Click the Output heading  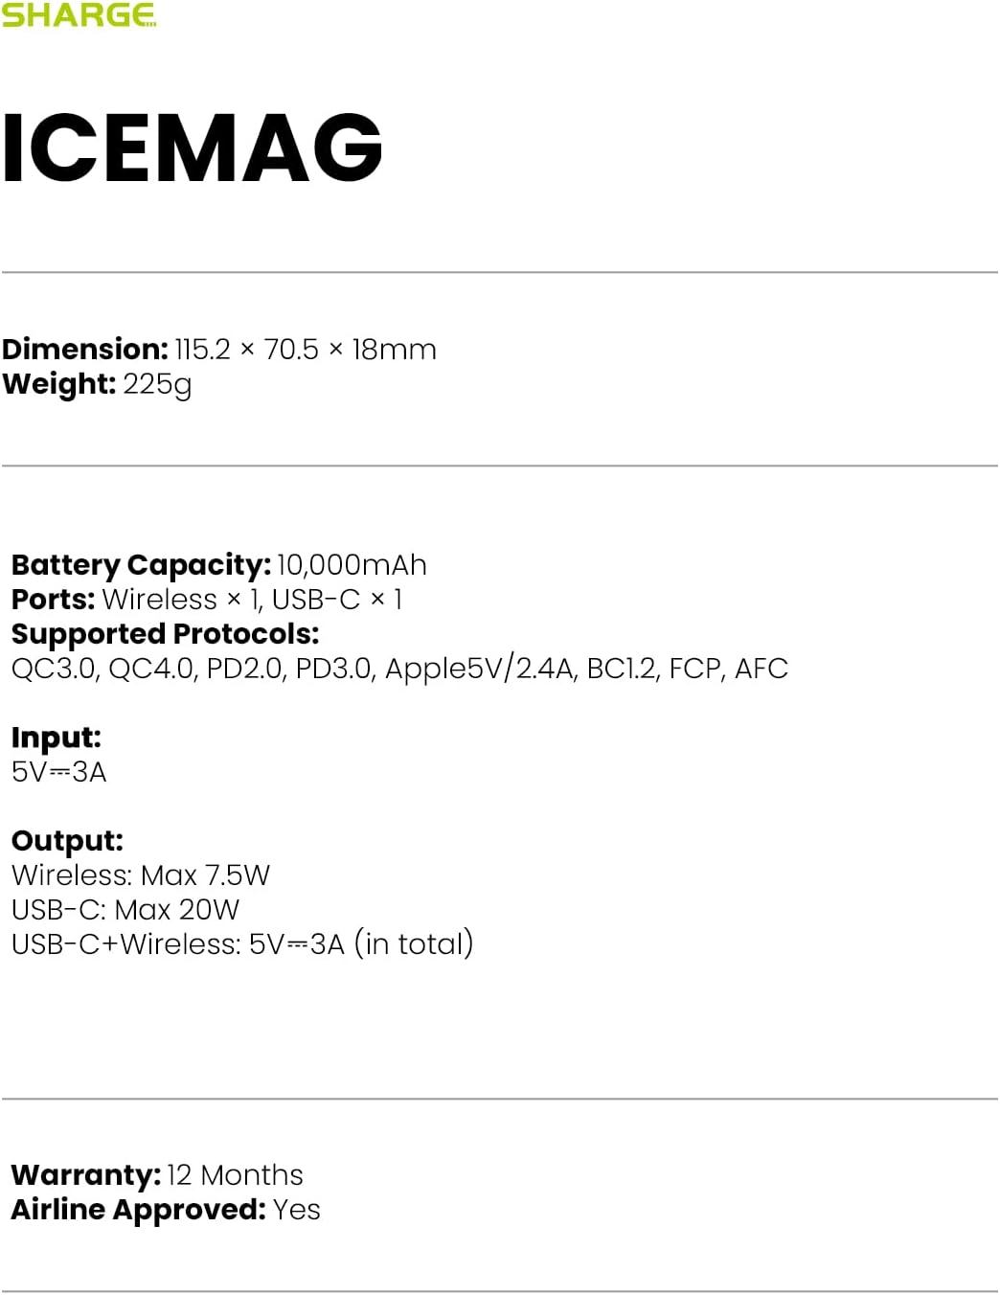tap(67, 841)
